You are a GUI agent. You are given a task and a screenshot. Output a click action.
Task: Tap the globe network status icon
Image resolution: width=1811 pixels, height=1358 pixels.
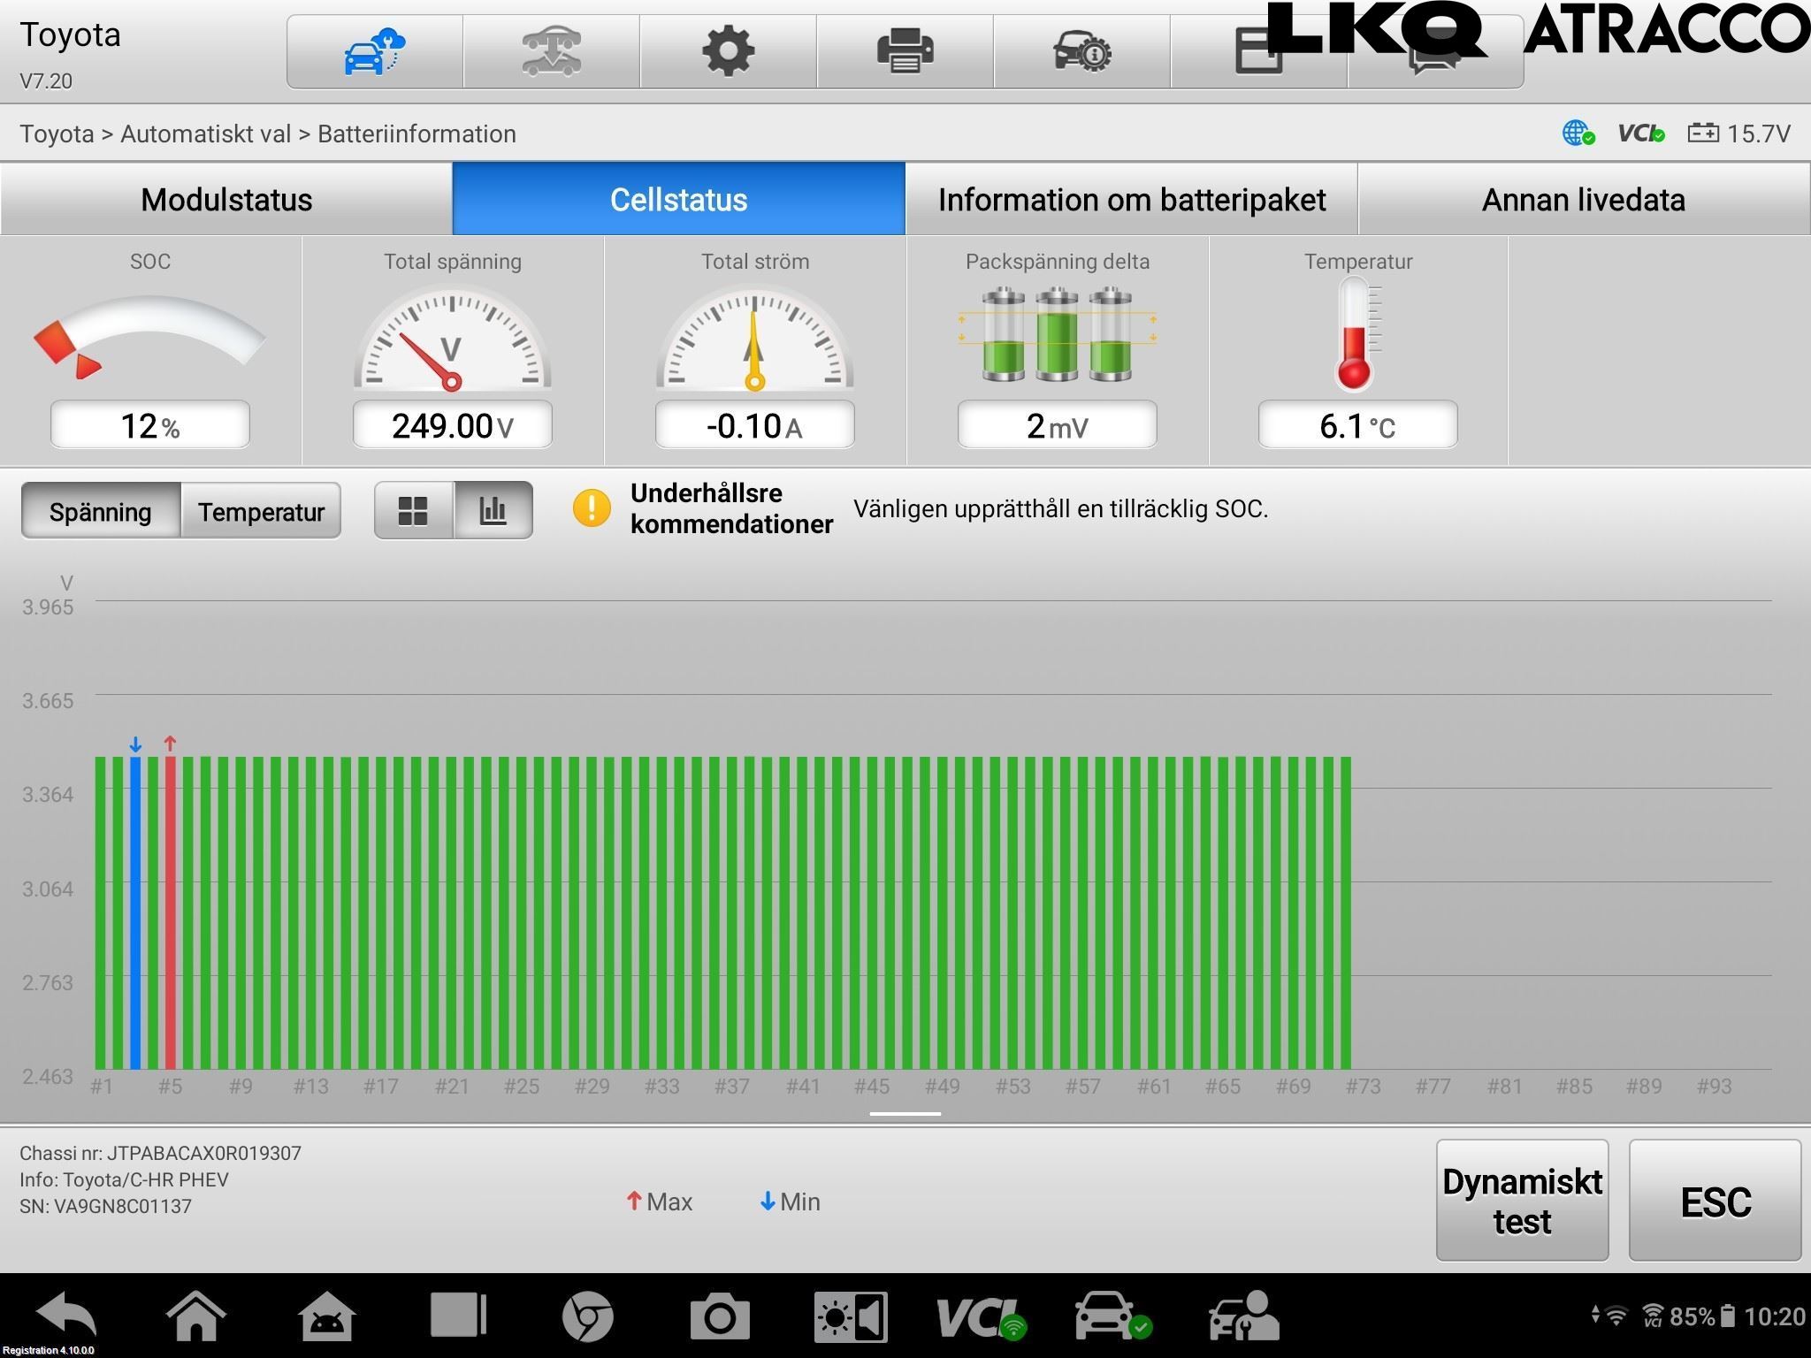[1578, 134]
